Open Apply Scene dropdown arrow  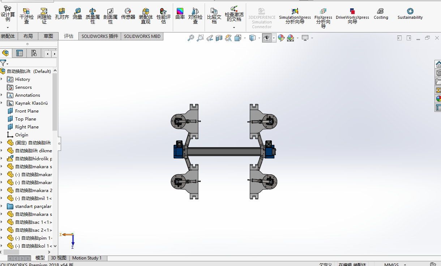coord(297,38)
